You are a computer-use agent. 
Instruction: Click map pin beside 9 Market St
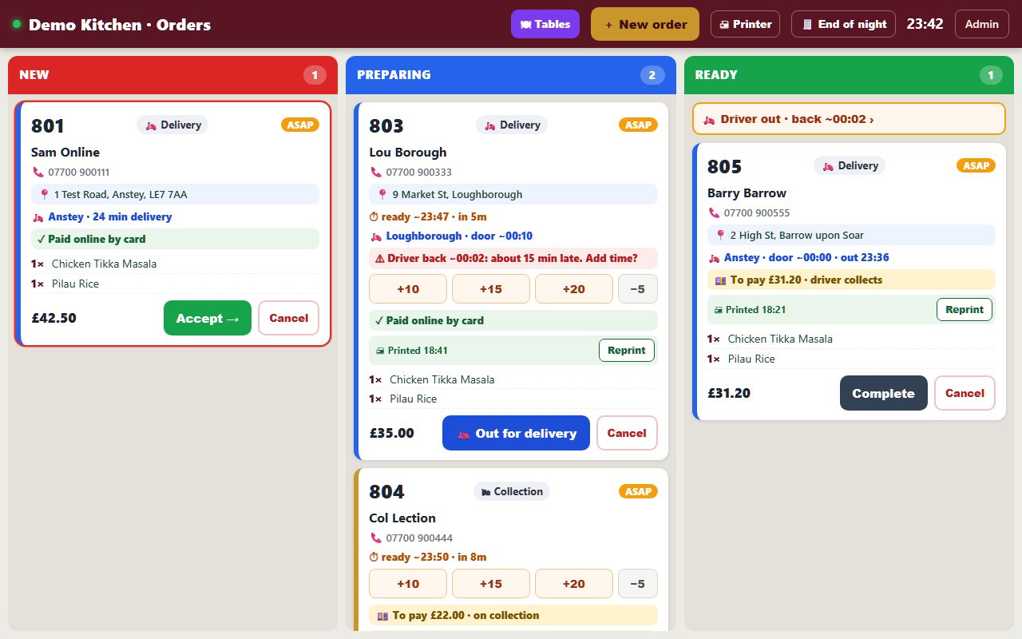click(x=383, y=194)
